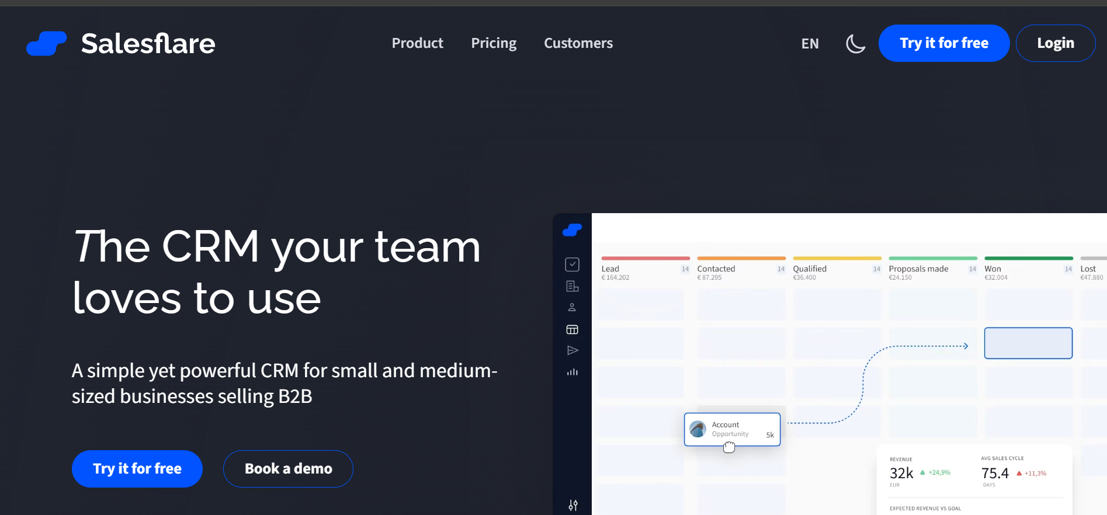
Task: Open the Accounts building icon in sidebar
Action: (x=572, y=286)
